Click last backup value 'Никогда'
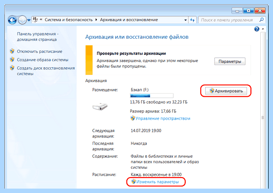The height and width of the screenshot is (193, 273). click(x=139, y=143)
